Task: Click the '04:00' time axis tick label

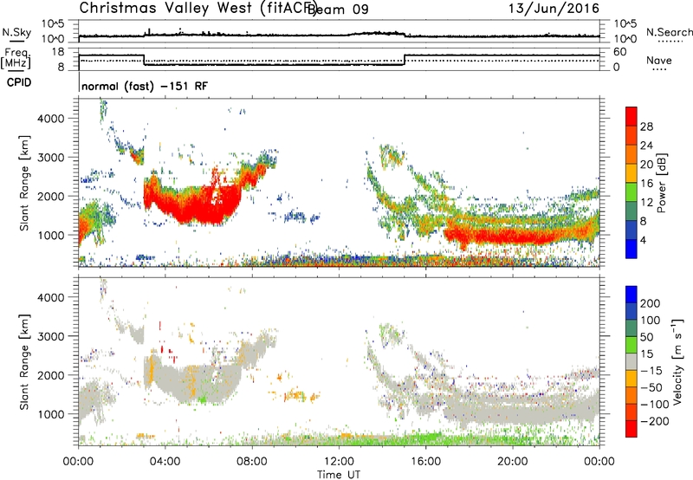Action: point(165,462)
